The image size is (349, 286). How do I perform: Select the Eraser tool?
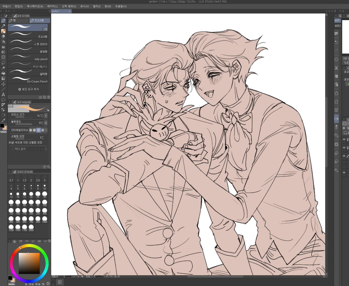(3, 36)
